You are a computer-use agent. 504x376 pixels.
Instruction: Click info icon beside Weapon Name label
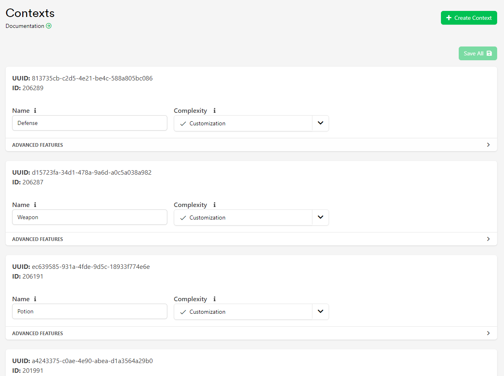[x=35, y=205]
